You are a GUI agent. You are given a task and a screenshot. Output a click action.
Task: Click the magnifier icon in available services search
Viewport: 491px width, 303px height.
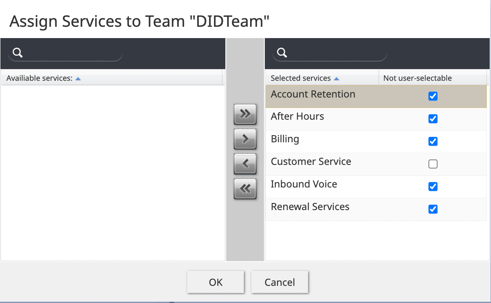point(18,53)
